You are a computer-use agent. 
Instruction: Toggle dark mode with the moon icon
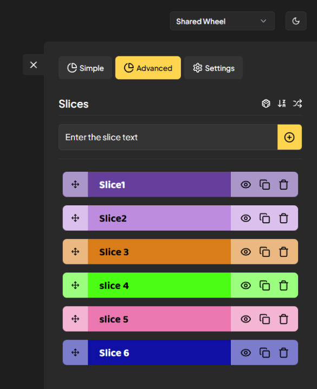[x=296, y=21]
